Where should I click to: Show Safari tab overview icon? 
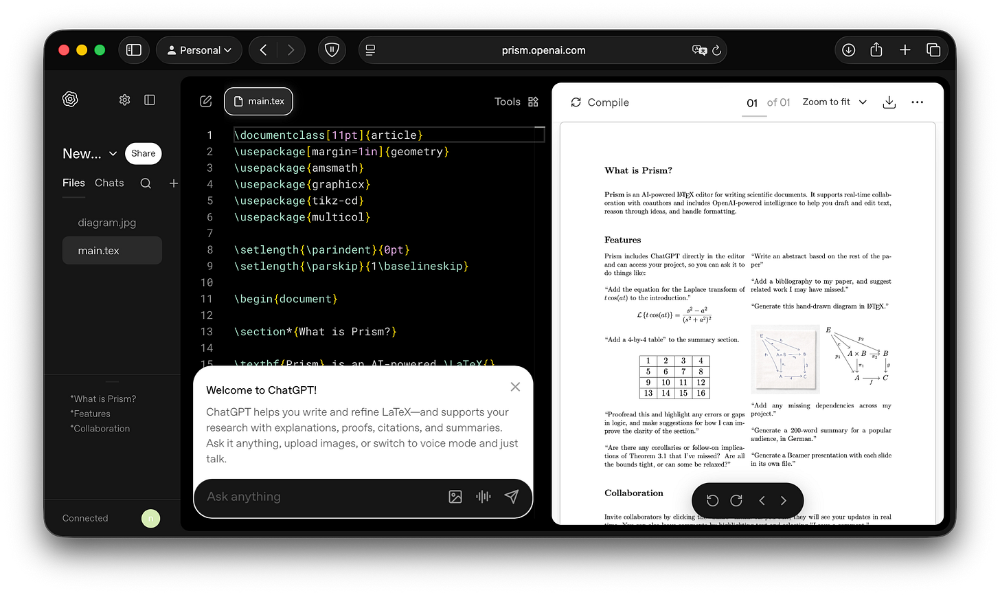click(933, 50)
